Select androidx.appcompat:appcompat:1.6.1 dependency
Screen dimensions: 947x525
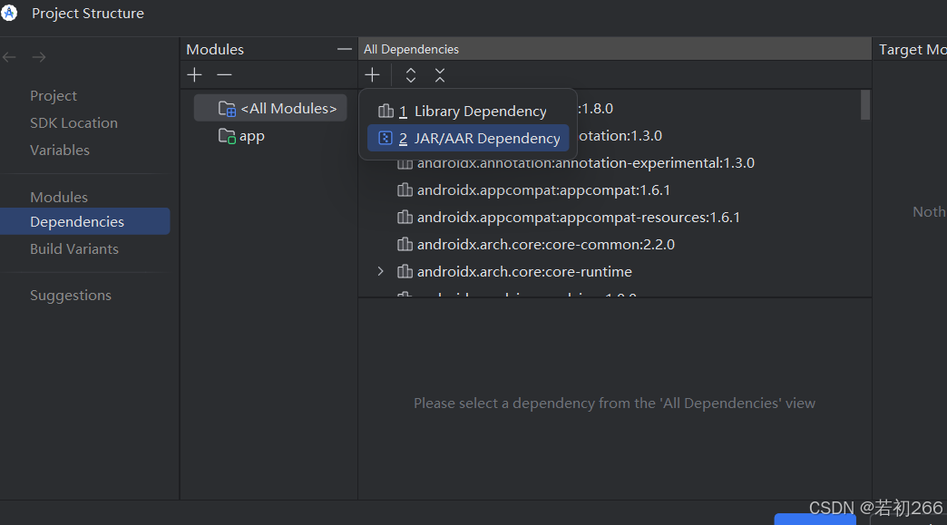543,190
